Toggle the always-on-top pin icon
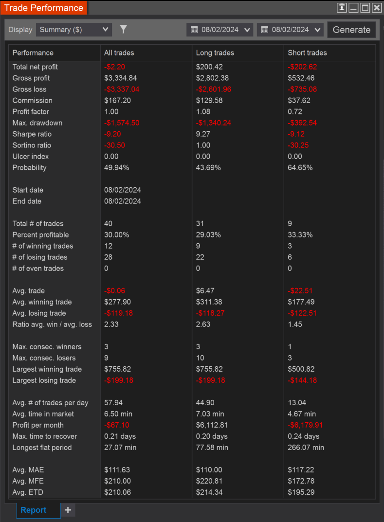The height and width of the screenshot is (522, 384). pyautogui.click(x=342, y=8)
